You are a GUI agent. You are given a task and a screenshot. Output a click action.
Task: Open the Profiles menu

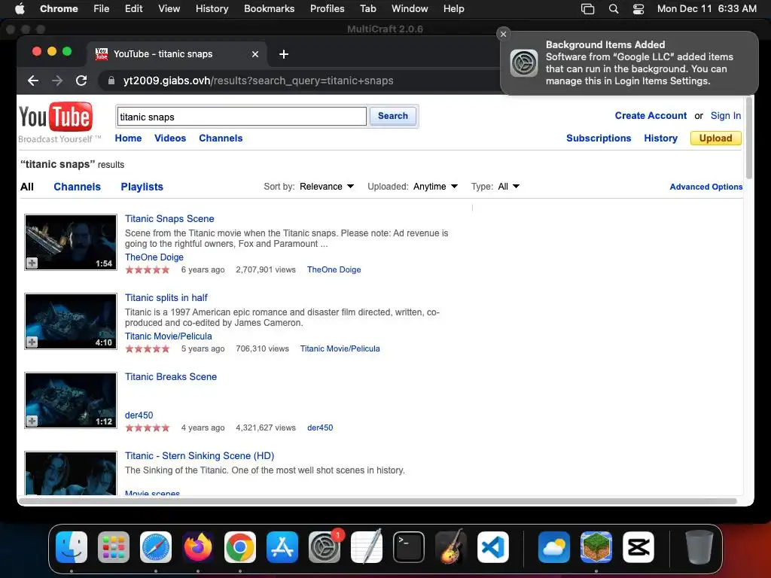(327, 8)
